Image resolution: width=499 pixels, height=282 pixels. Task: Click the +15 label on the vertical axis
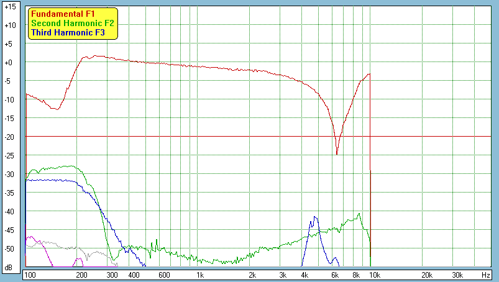(x=10, y=7)
